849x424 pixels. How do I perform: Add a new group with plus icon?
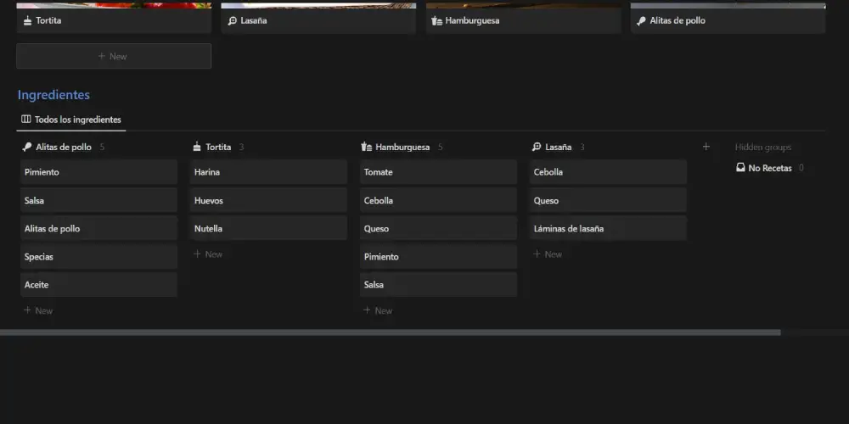(x=706, y=147)
